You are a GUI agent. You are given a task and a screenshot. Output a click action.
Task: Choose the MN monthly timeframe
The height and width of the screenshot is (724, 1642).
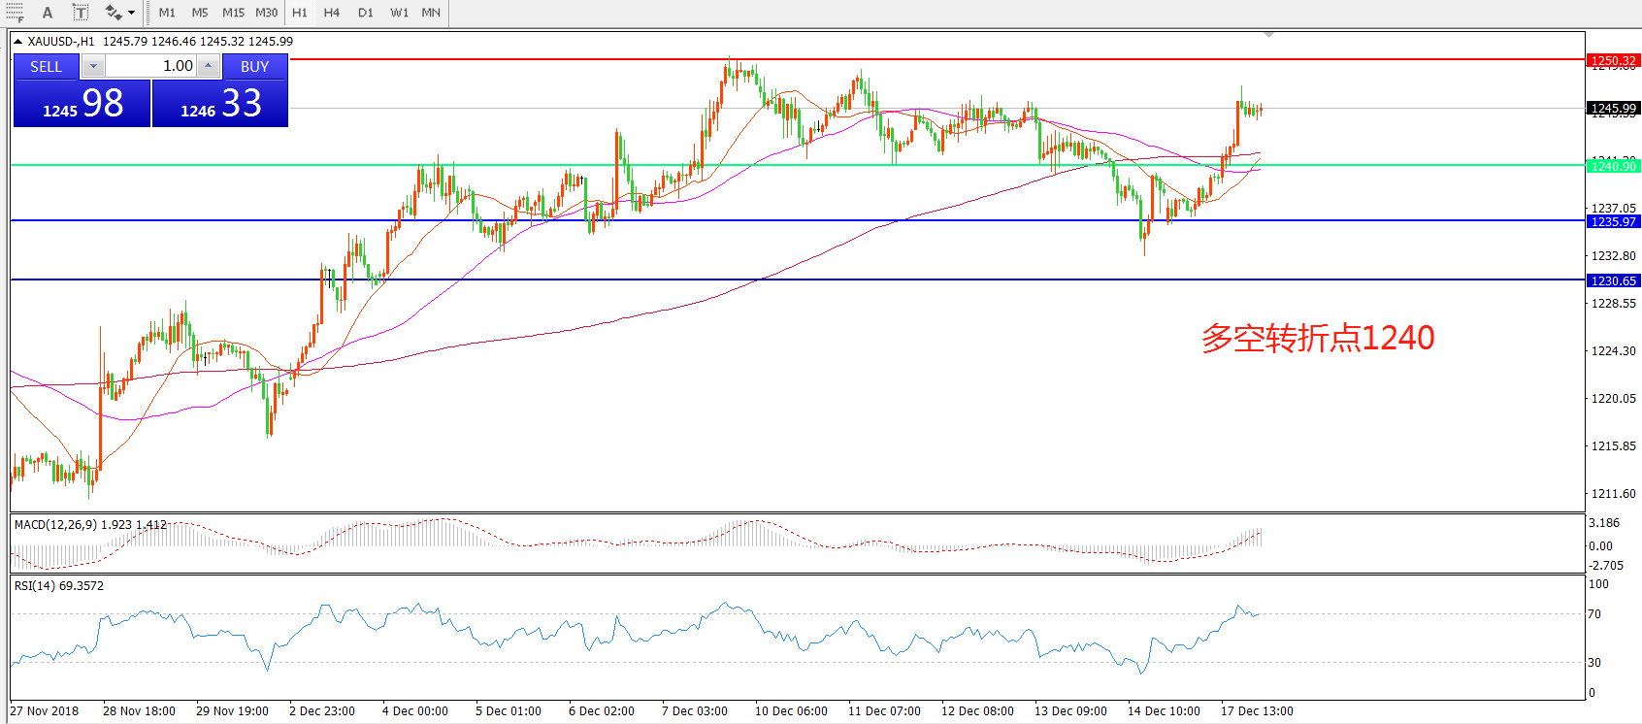431,13
